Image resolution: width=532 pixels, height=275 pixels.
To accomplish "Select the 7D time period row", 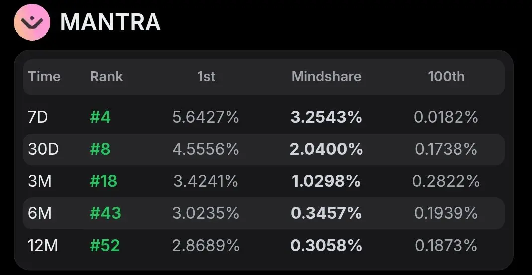I will [x=264, y=117].
